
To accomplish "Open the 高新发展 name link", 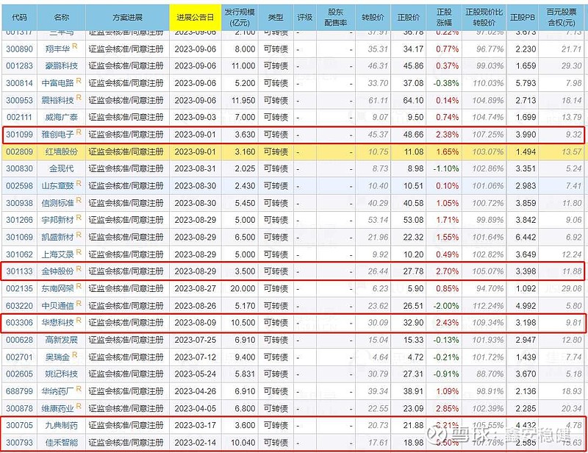I will click(x=62, y=340).
